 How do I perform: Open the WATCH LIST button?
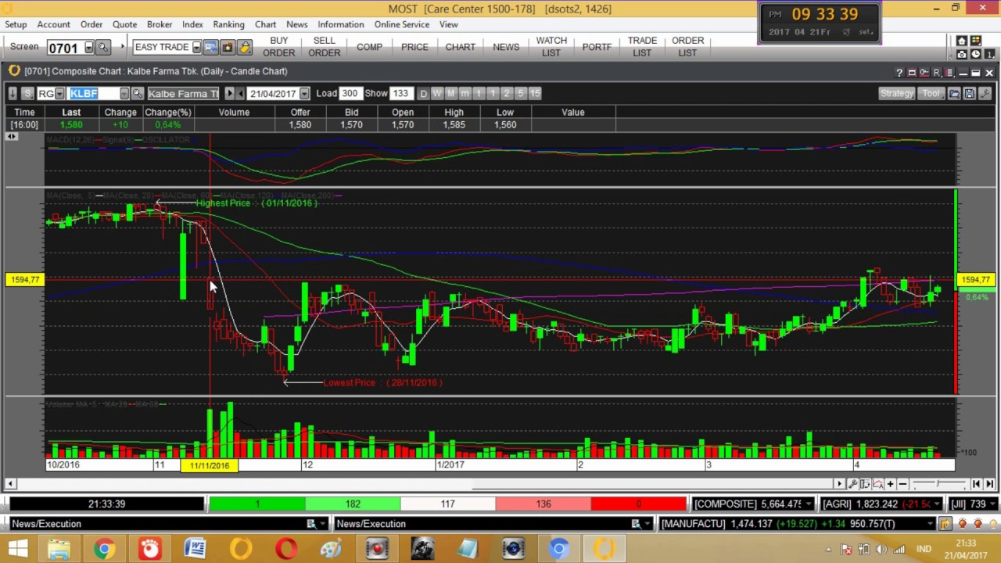tap(551, 47)
